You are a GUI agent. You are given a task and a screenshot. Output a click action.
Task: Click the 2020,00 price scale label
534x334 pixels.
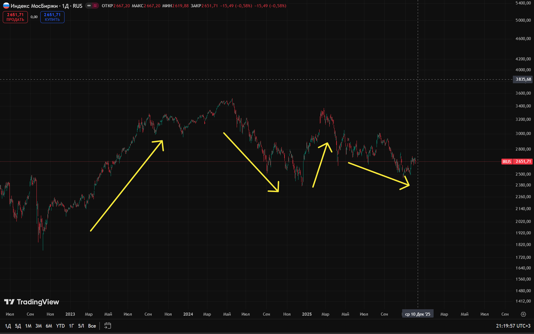coord(523,221)
